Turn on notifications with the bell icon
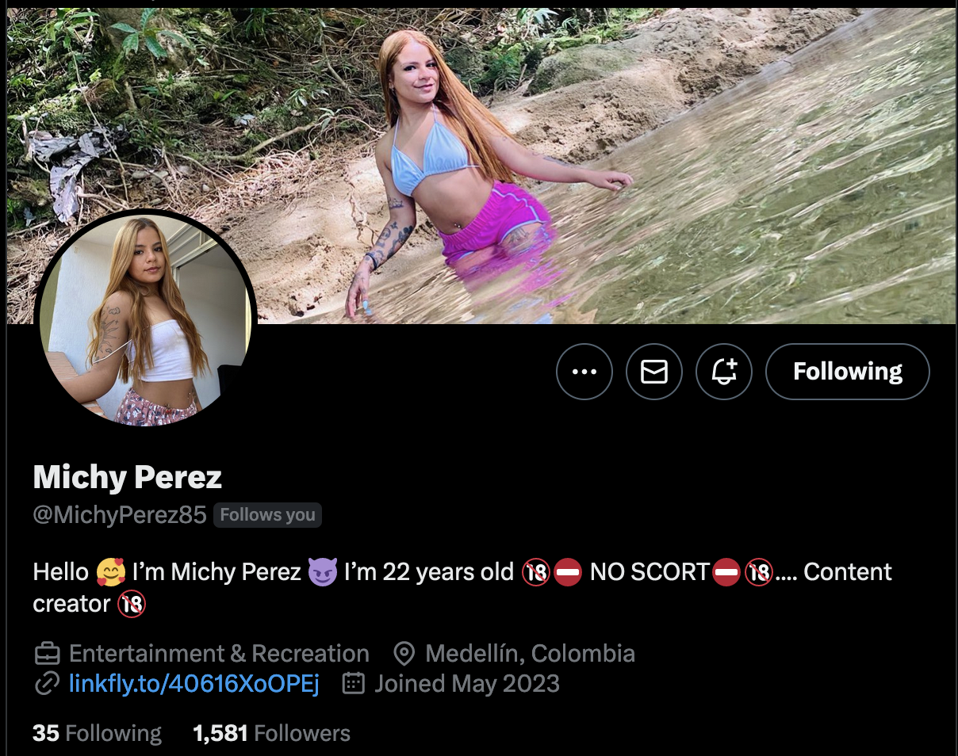This screenshot has height=756, width=958. [724, 372]
